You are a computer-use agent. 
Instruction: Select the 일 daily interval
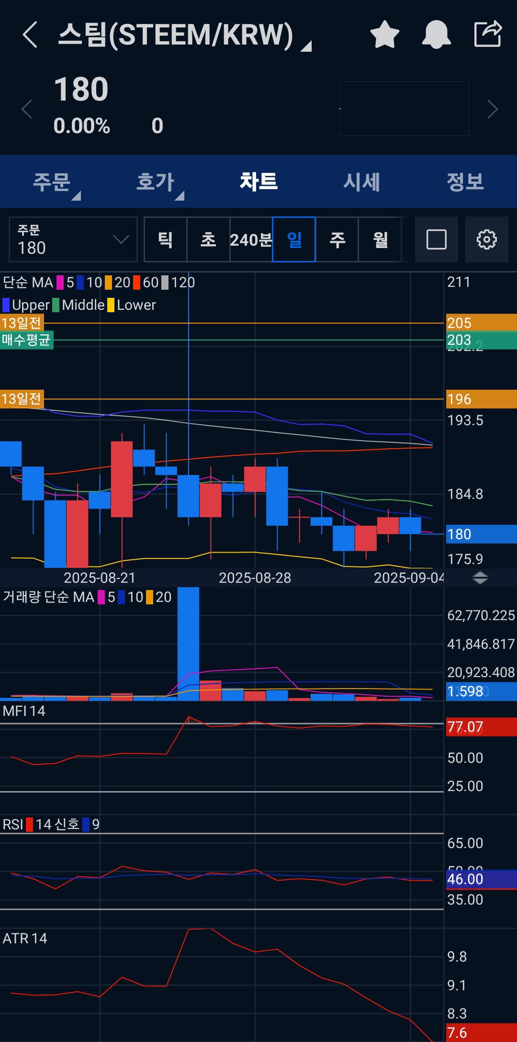(294, 239)
